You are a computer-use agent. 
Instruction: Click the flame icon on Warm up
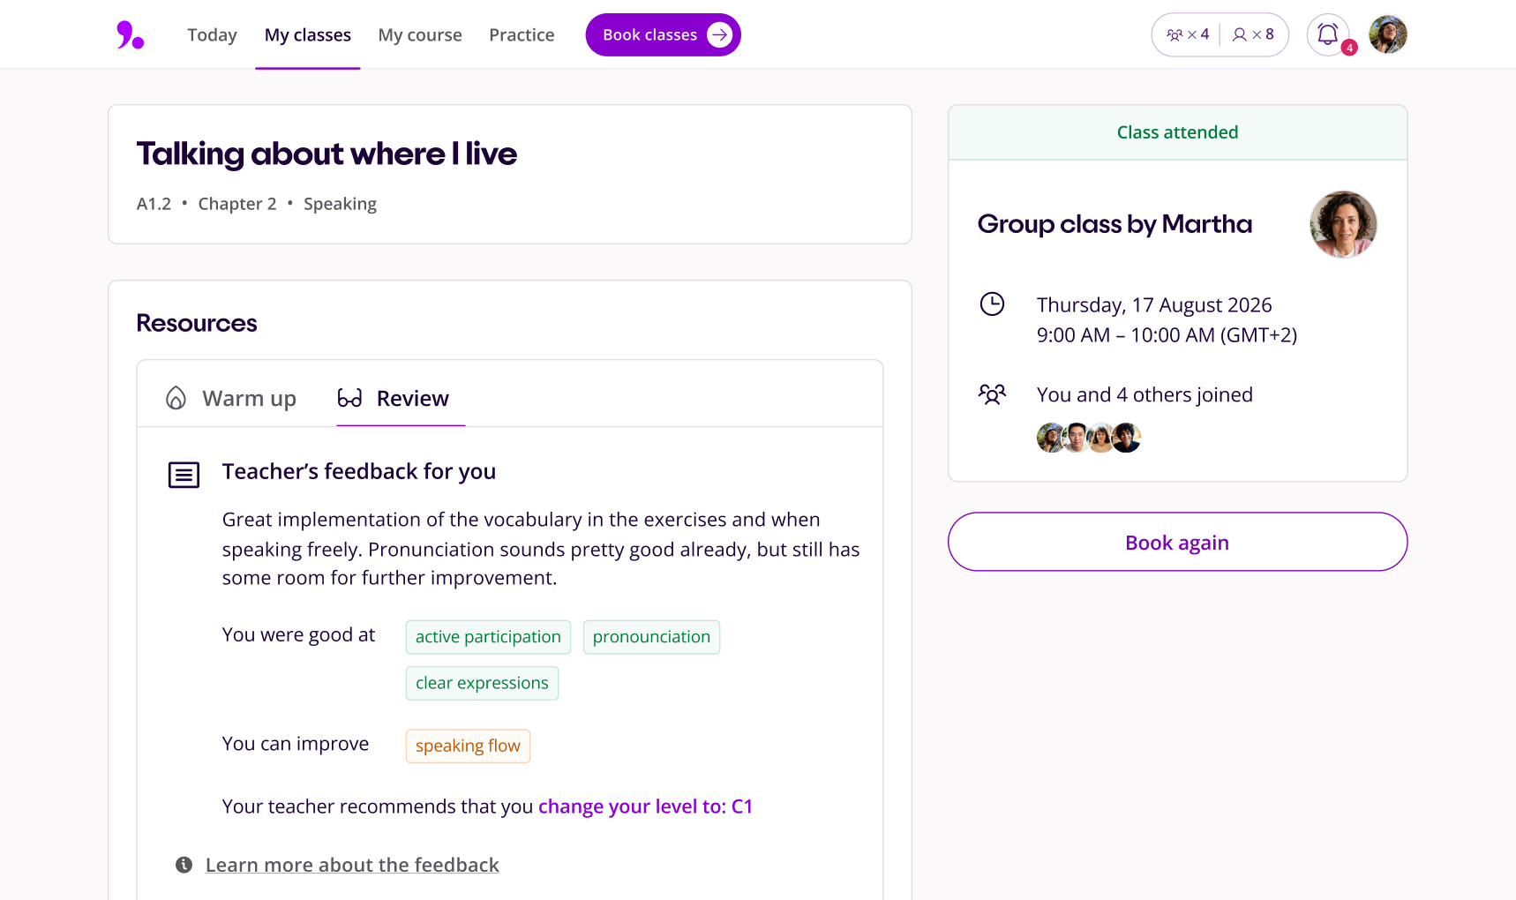pos(176,399)
